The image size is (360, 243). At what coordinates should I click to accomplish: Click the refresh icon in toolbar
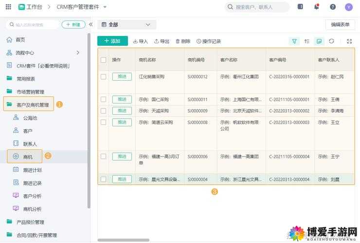(x=331, y=41)
